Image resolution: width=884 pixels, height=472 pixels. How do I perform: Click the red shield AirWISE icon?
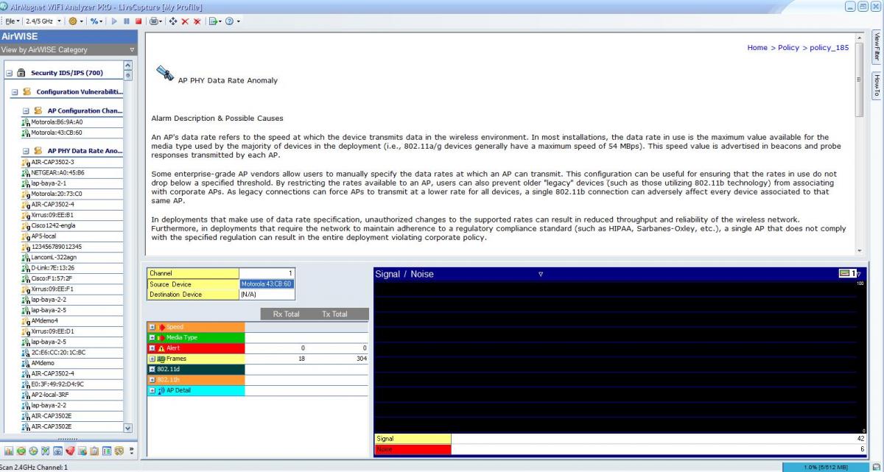[70, 451]
